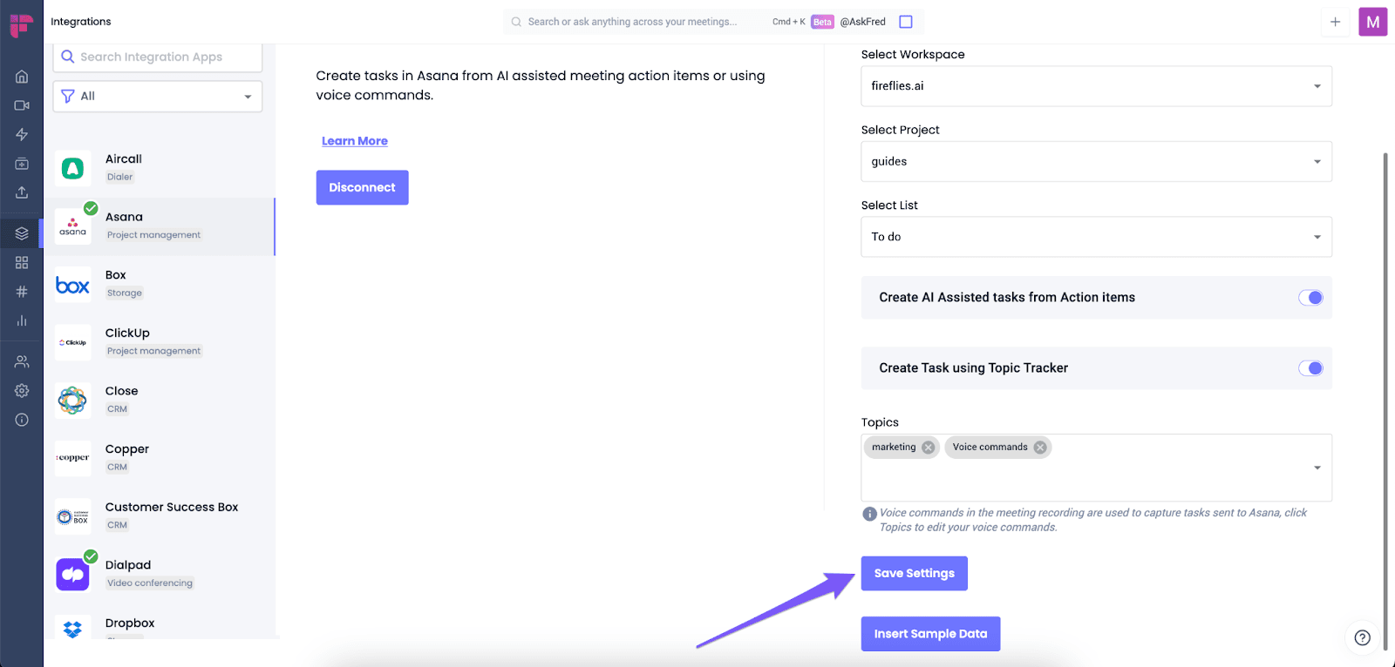Remove the marketing topic chip

point(929,448)
